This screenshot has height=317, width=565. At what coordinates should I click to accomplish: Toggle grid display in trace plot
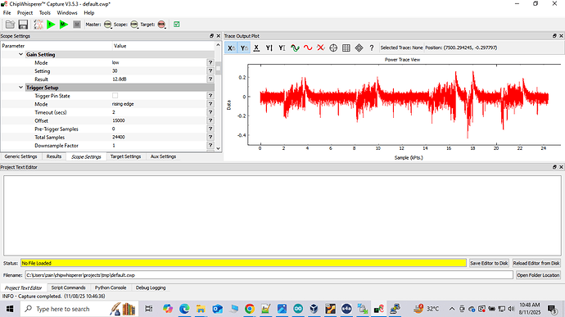click(x=346, y=48)
